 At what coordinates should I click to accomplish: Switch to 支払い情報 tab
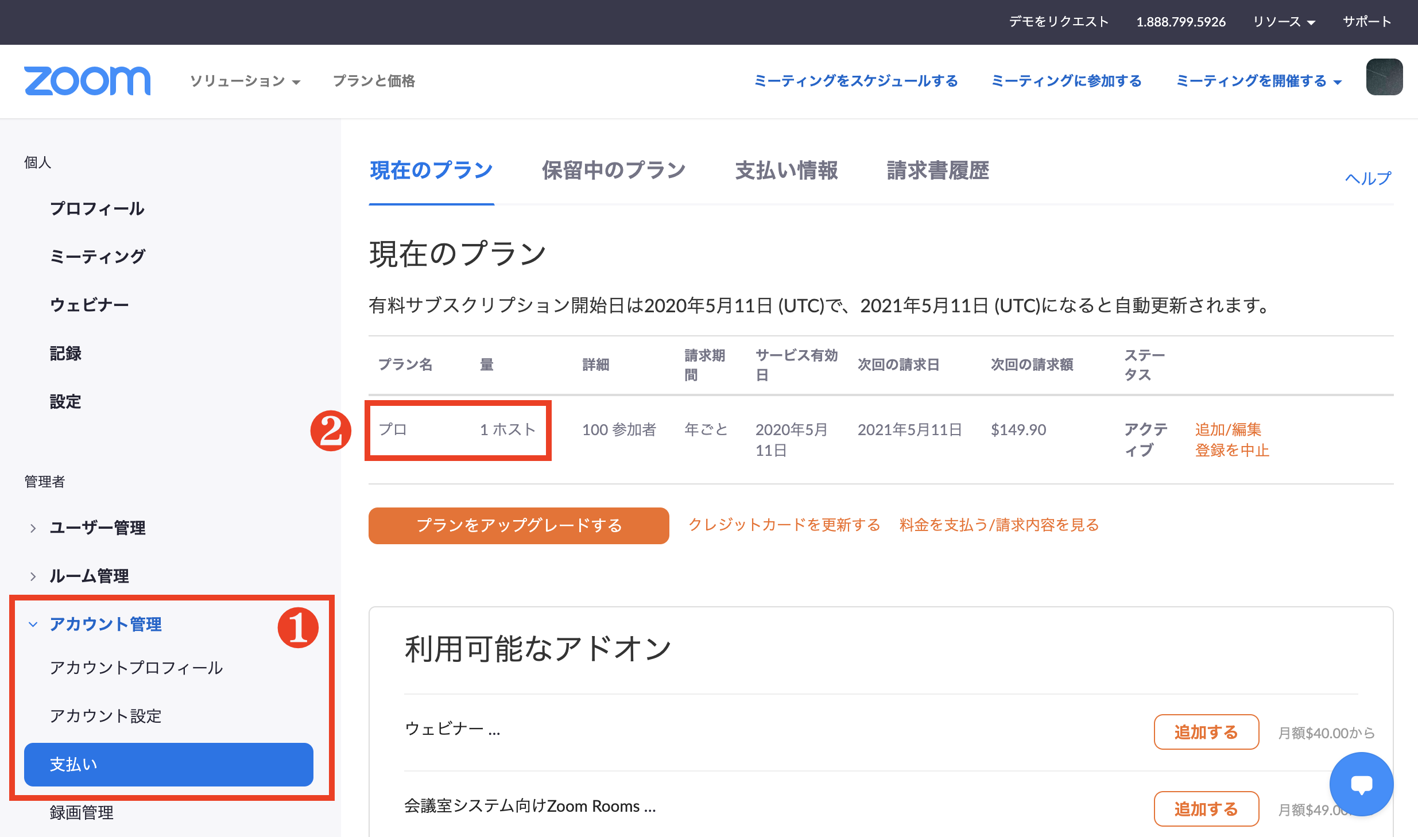(x=787, y=171)
